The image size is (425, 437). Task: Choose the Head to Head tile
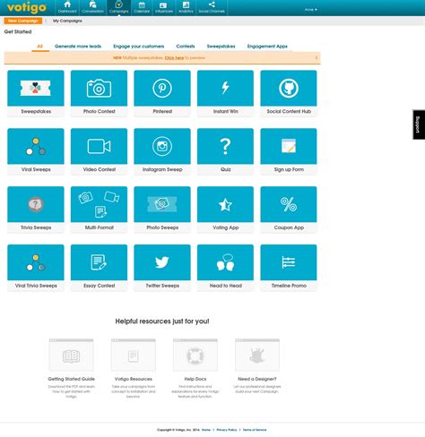click(x=225, y=268)
